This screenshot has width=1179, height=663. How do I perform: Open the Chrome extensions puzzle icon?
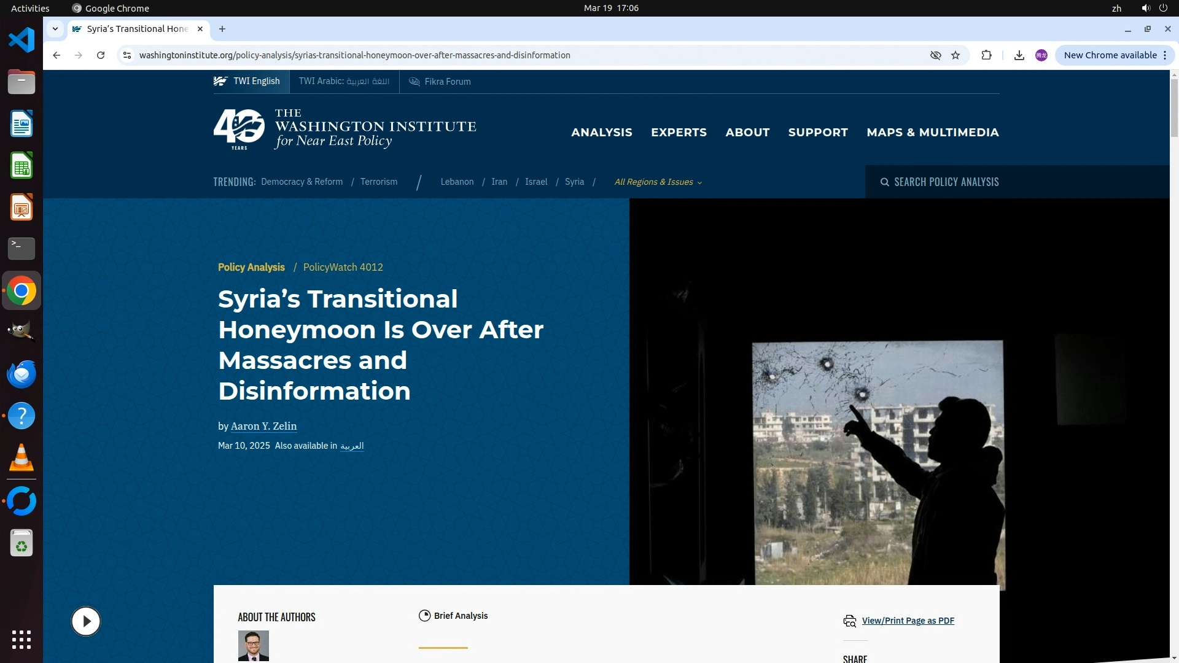[x=986, y=55]
